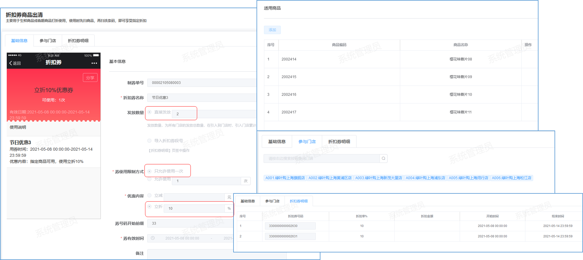Open 参与门店 tab above the phone preview
Image resolution: width=583 pixels, height=260 pixels.
48,41
